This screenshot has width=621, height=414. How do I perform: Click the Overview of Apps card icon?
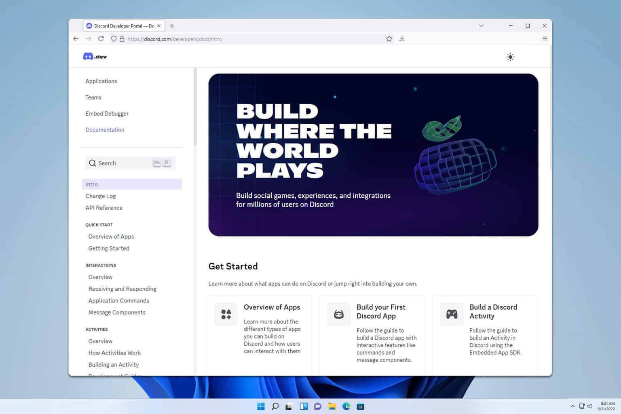click(x=226, y=314)
